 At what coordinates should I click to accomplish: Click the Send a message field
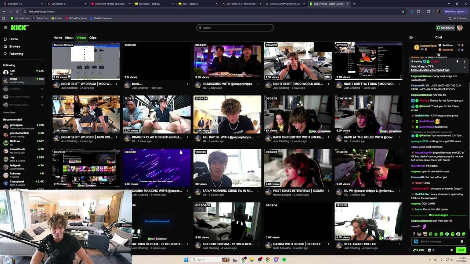coord(439,242)
